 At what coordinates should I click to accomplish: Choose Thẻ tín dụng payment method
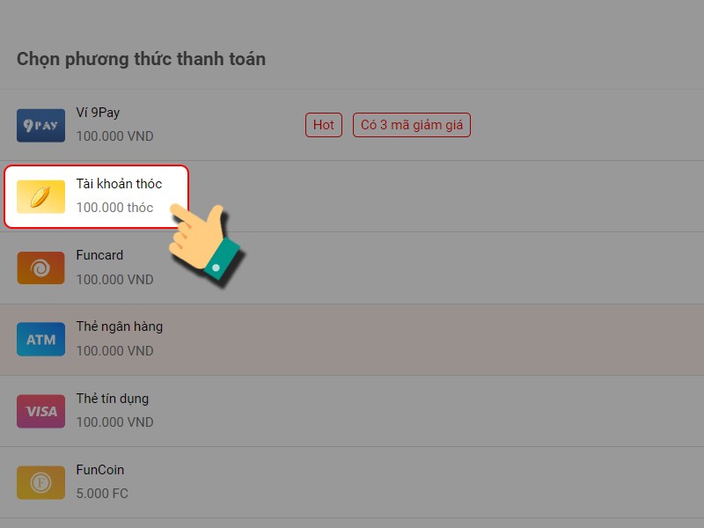(x=113, y=399)
